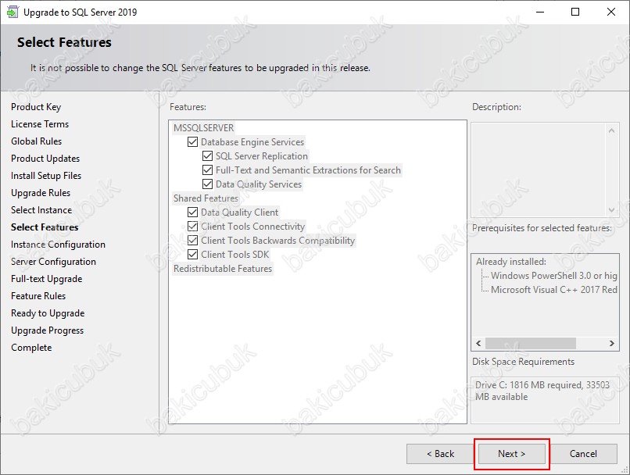Screen dimensions: 630x475
Task: Open the Ready to Upgrade step
Action: click(48, 313)
